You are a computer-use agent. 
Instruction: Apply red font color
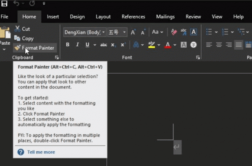[x=168, y=45]
